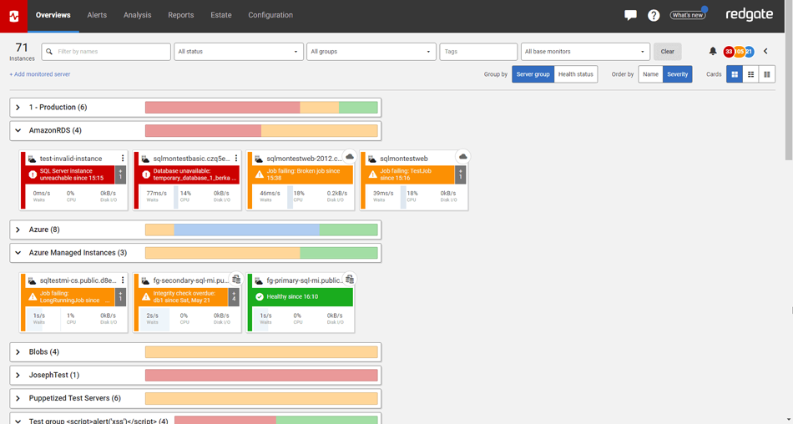The width and height of the screenshot is (793, 424).
Task: Click the Redgate Monitor logo icon
Action: 13,16
